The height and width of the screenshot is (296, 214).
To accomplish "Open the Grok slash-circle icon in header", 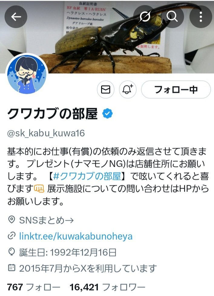I will [145, 17].
